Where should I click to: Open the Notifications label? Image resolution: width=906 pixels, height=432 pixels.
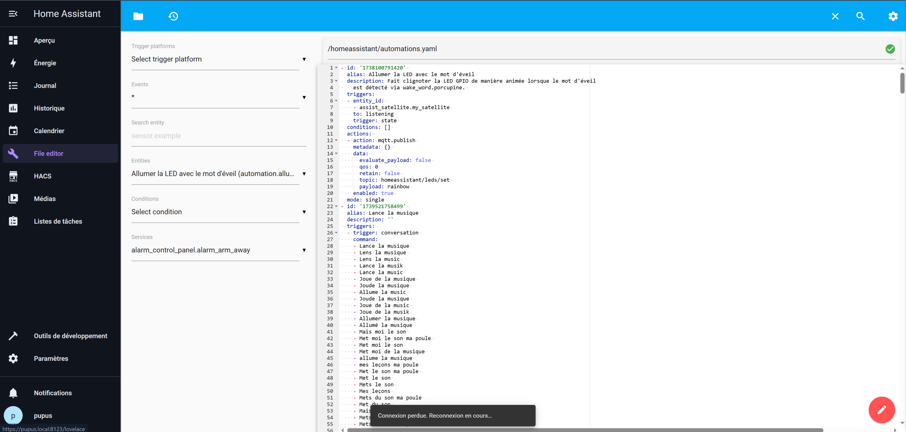(53, 393)
